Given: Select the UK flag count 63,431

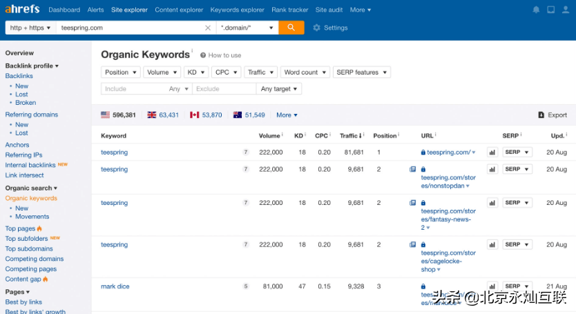Looking at the screenshot, I should (x=163, y=115).
